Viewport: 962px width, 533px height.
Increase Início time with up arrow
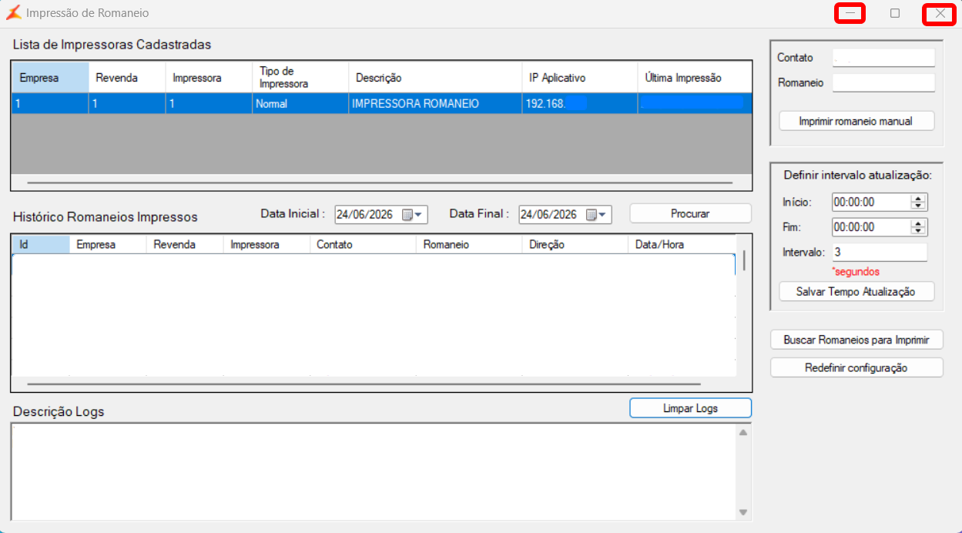click(918, 199)
